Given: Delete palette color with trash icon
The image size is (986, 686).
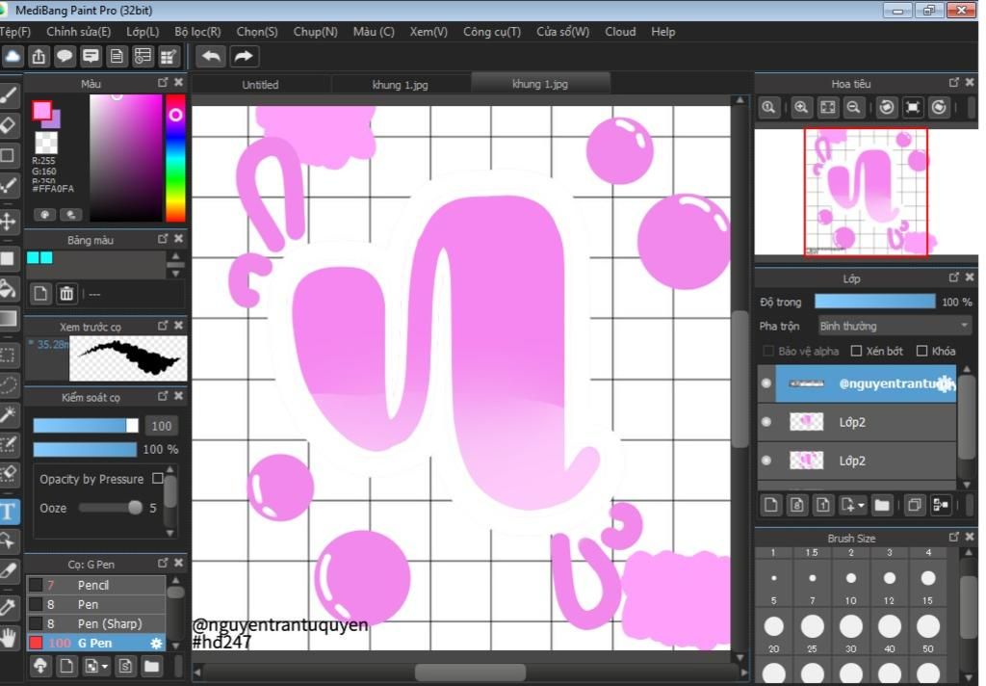Looking at the screenshot, I should click(66, 293).
